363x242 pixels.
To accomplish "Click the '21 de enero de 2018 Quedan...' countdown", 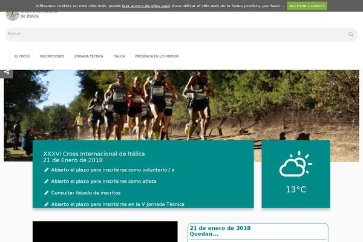I will (x=220, y=231).
